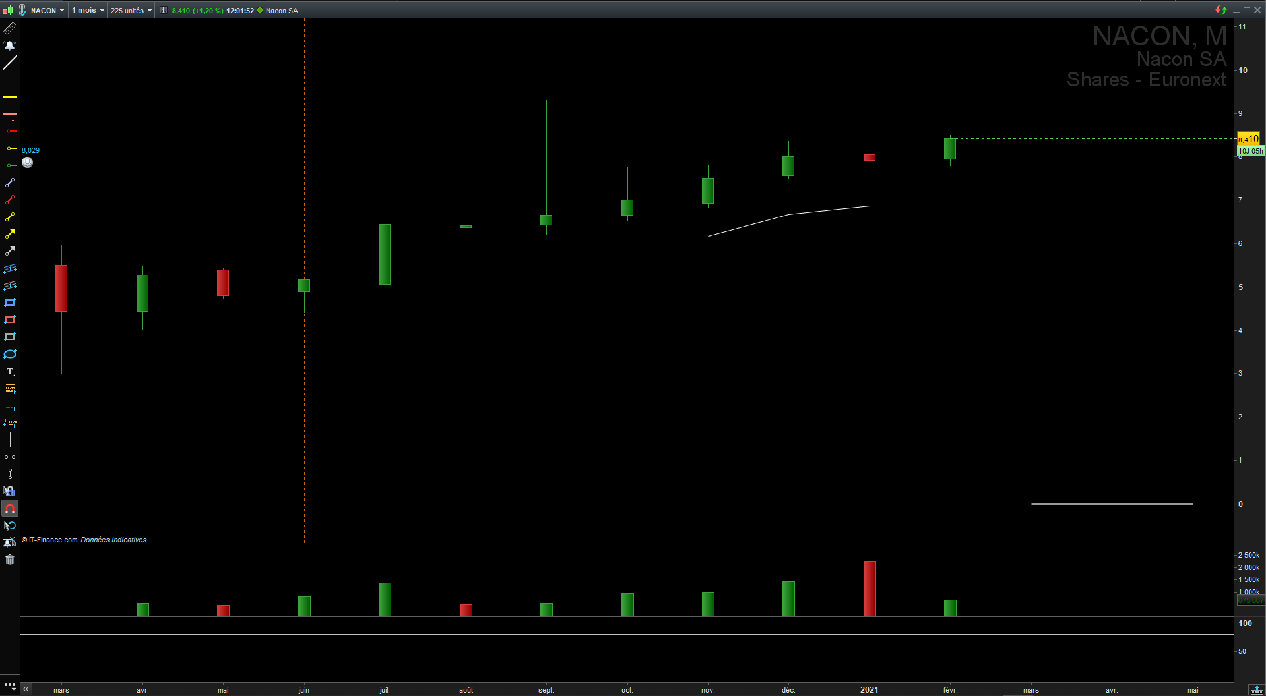Click the delete alerts bell tool
1266x696 pixels.
click(10, 542)
